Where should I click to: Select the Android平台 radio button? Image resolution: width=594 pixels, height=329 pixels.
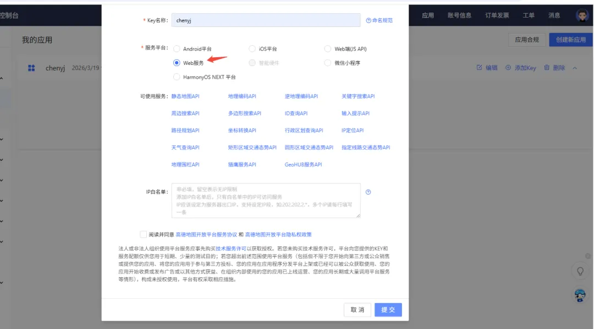(x=177, y=49)
